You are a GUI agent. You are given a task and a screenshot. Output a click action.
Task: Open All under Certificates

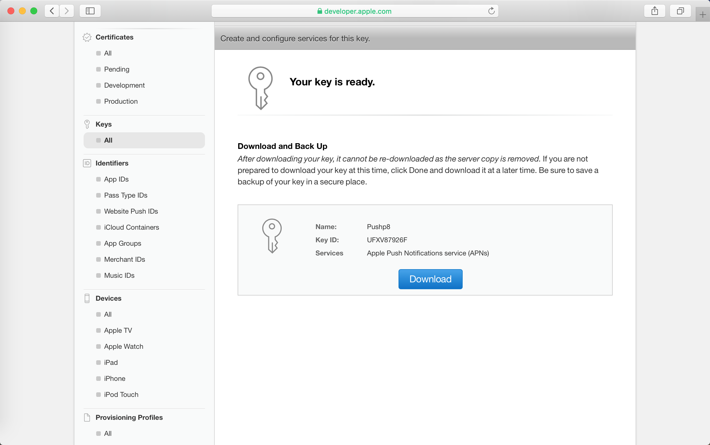[x=108, y=53]
